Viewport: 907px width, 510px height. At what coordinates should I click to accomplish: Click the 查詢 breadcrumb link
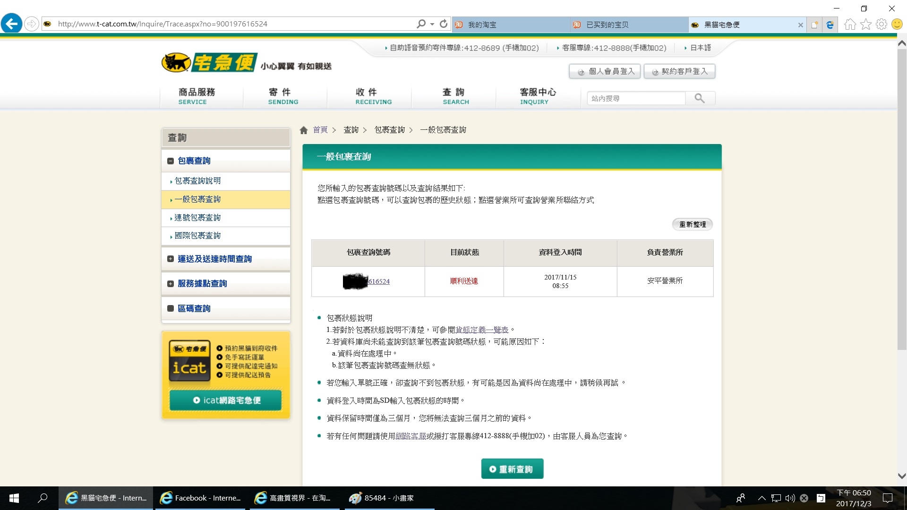351,130
